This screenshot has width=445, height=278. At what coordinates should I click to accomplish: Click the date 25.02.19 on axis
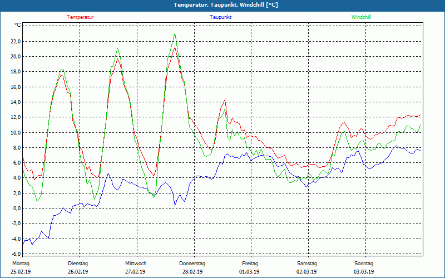pyautogui.click(x=21, y=272)
